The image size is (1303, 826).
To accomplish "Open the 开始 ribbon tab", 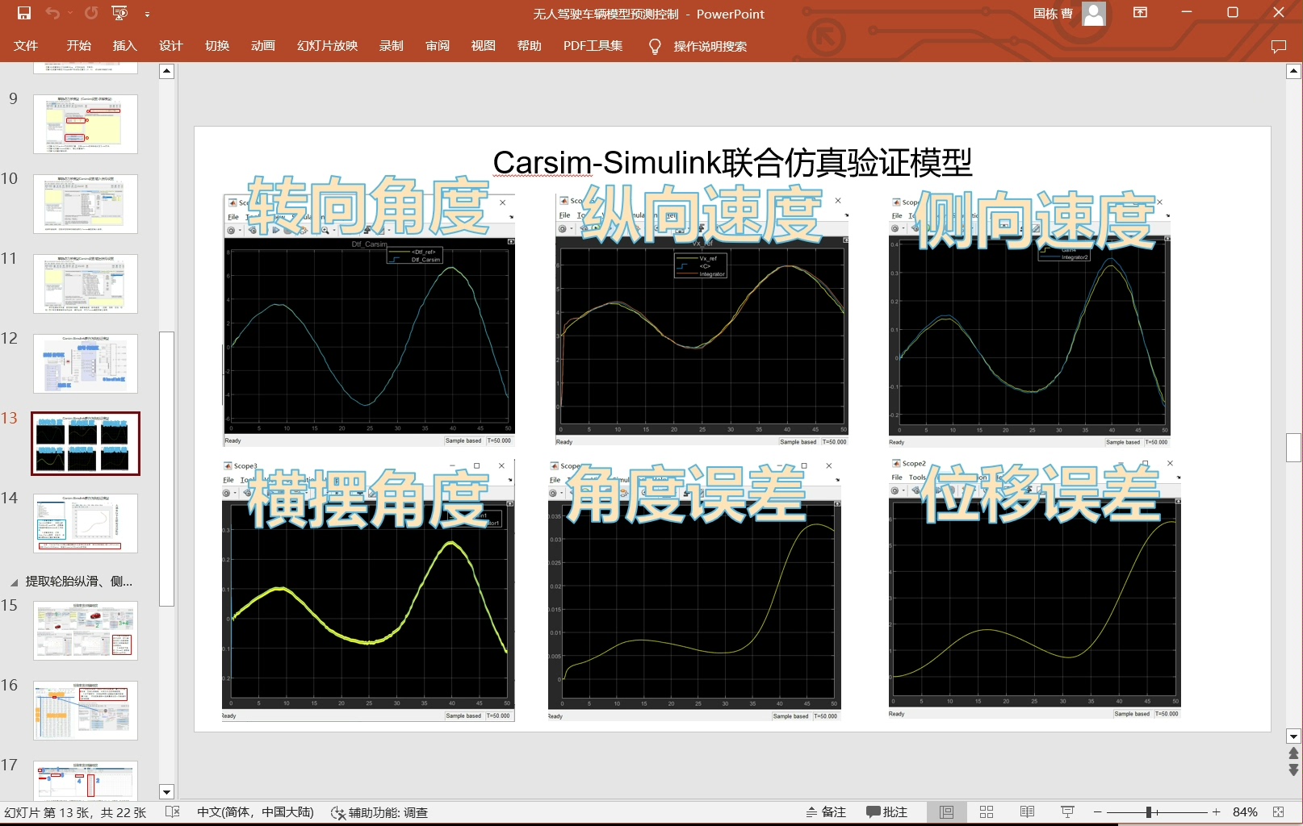I will point(79,46).
